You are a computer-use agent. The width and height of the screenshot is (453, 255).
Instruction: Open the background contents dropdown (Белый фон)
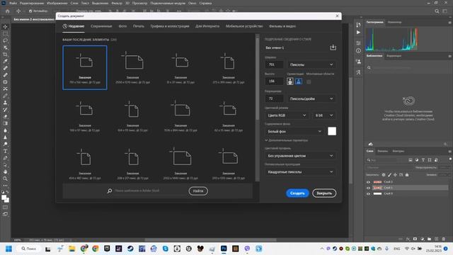(294, 132)
